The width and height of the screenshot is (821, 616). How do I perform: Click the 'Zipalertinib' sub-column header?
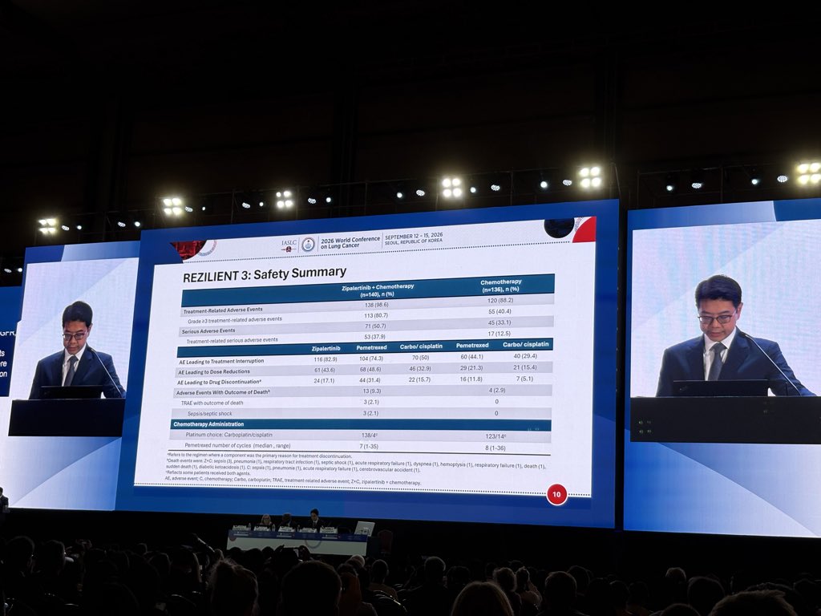click(x=326, y=348)
